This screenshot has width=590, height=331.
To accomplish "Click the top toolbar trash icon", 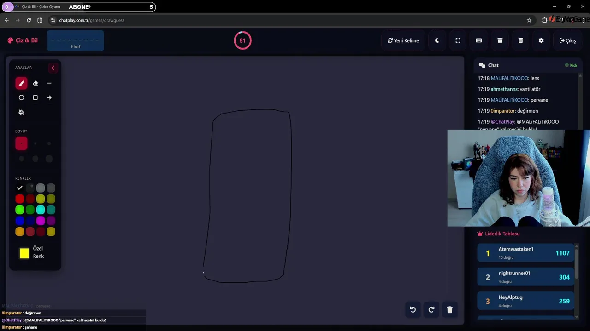I will pyautogui.click(x=520, y=40).
